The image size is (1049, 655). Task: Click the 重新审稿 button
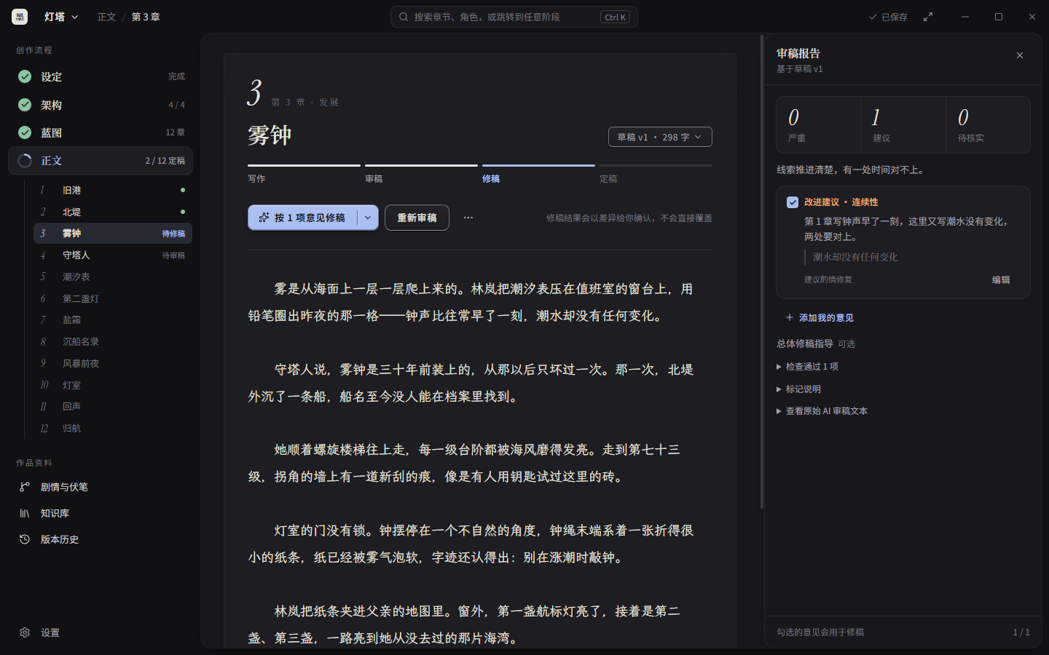(417, 218)
